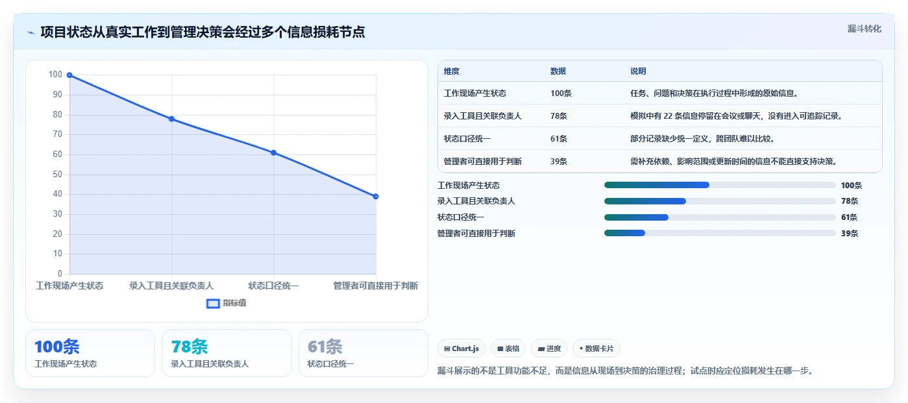Click progress list label 管理者可直接用于判断

(x=476, y=234)
